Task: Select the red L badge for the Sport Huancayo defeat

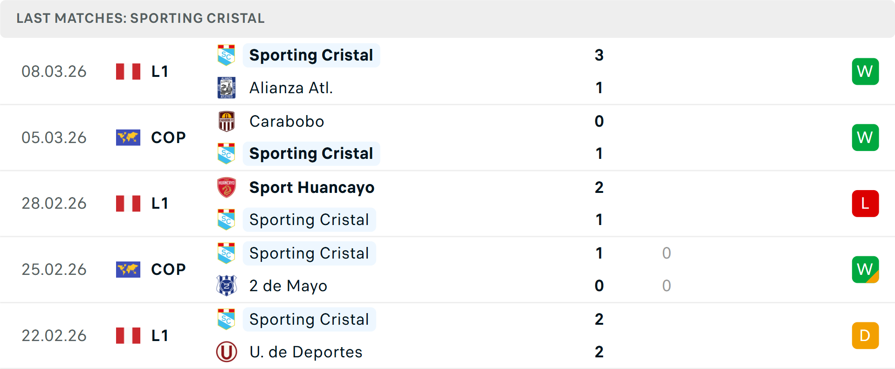Action: coord(865,203)
